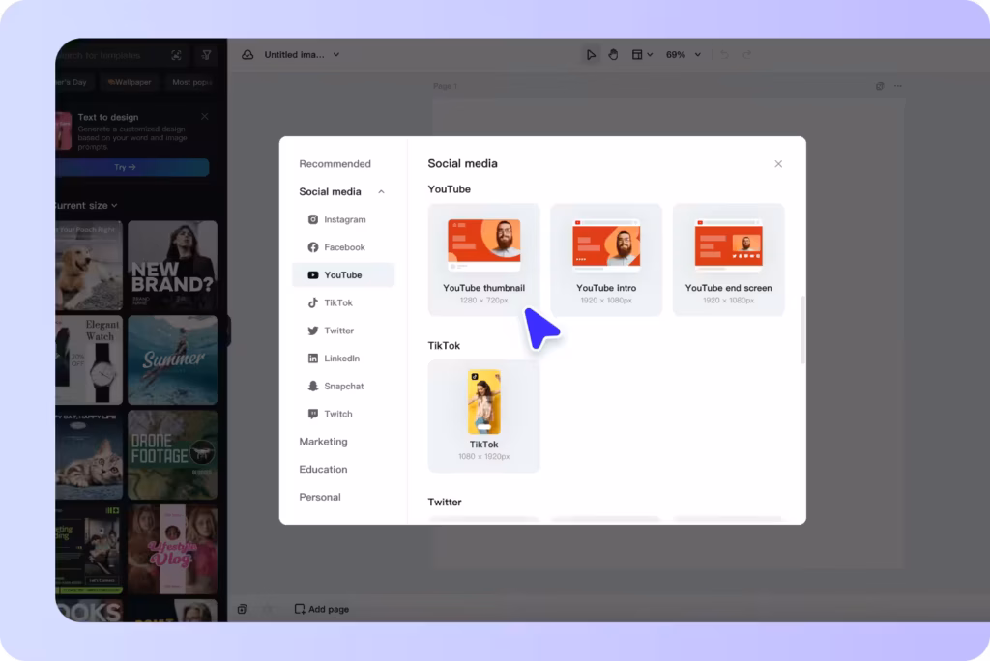The width and height of the screenshot is (990, 661).
Task: Choose Twitch from social media list
Action: tap(337, 414)
